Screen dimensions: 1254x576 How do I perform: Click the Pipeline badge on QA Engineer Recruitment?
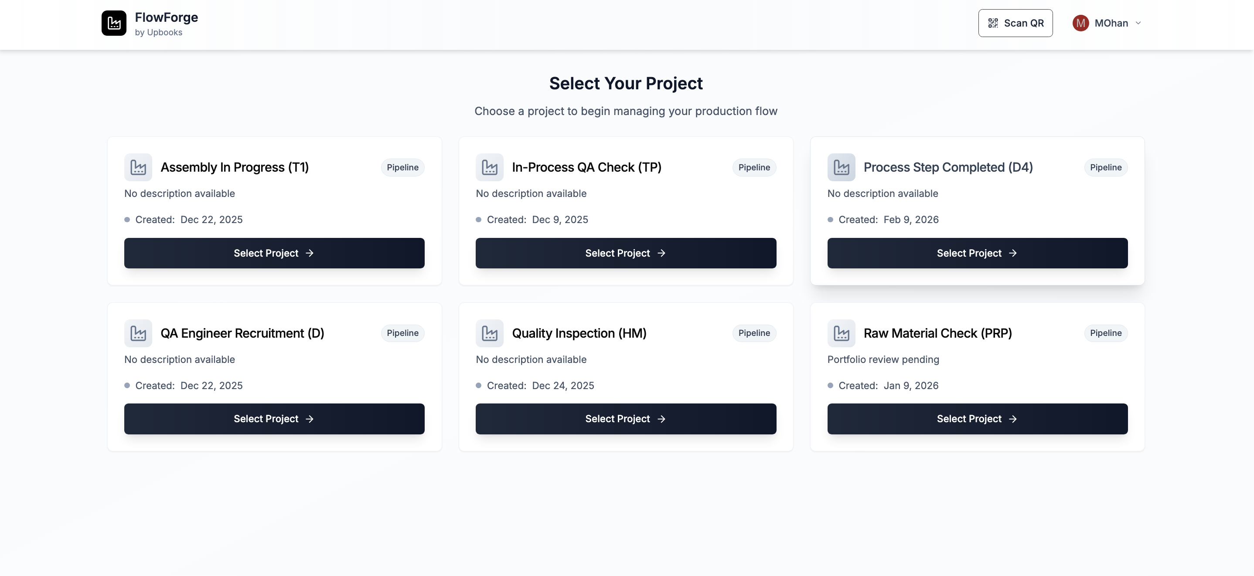point(402,333)
